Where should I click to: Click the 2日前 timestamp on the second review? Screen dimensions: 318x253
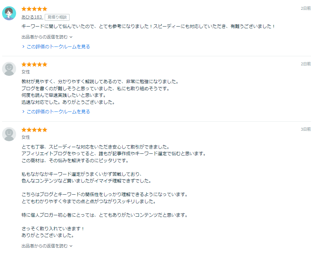pyautogui.click(x=306, y=63)
